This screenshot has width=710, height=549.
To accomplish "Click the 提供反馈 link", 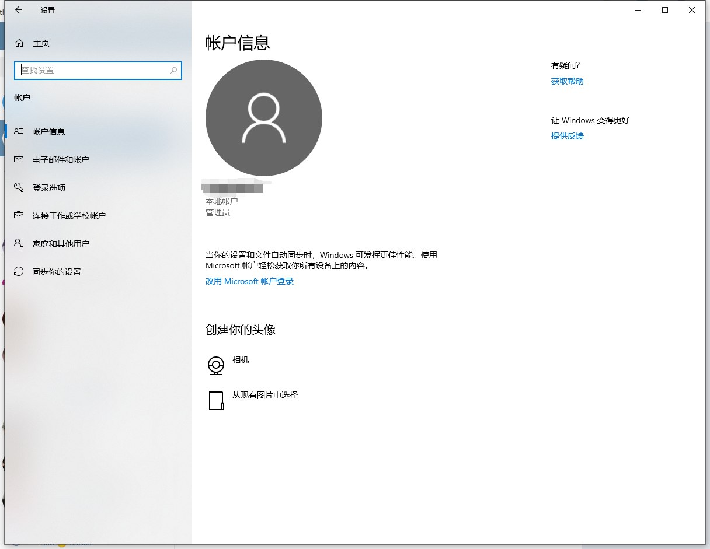I will point(567,136).
